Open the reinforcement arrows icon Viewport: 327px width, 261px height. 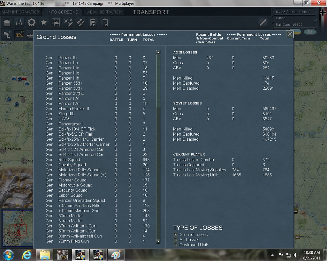click(x=80, y=23)
